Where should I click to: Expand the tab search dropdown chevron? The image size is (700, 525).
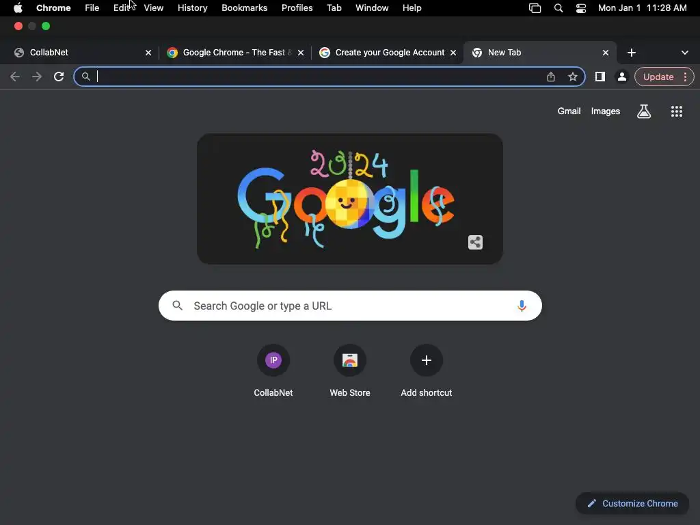684,53
